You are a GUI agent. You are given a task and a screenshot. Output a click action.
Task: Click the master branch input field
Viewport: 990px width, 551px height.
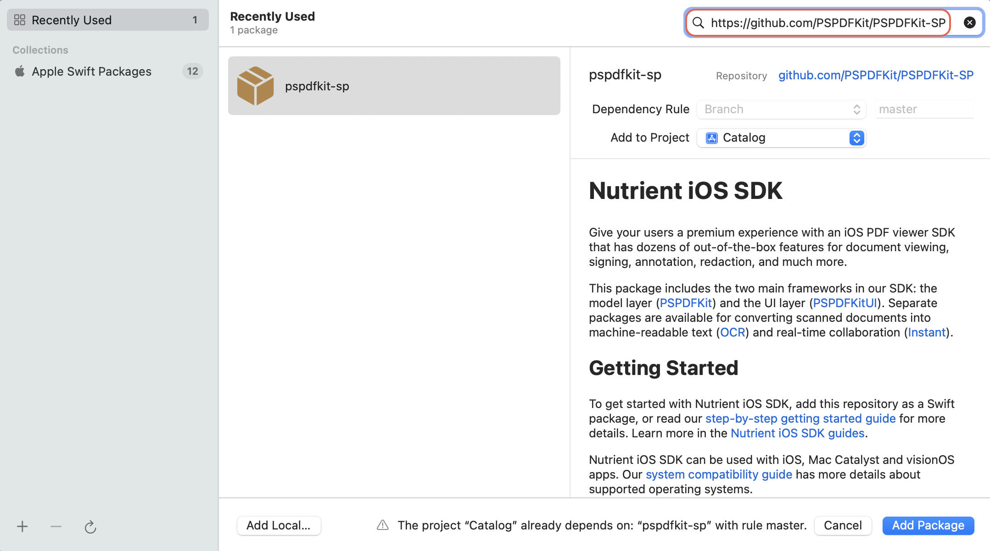924,109
